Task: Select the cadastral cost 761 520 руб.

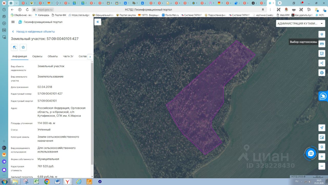Action: (x=46, y=166)
